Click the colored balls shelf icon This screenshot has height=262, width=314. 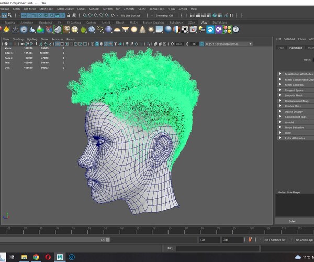click(227, 29)
